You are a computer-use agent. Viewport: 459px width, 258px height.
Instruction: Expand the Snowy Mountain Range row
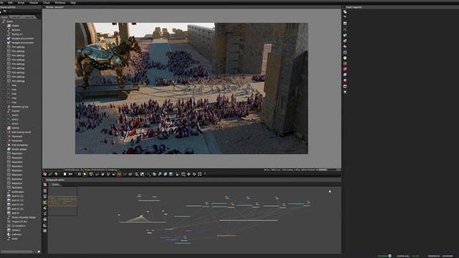pyautogui.click(x=4, y=217)
